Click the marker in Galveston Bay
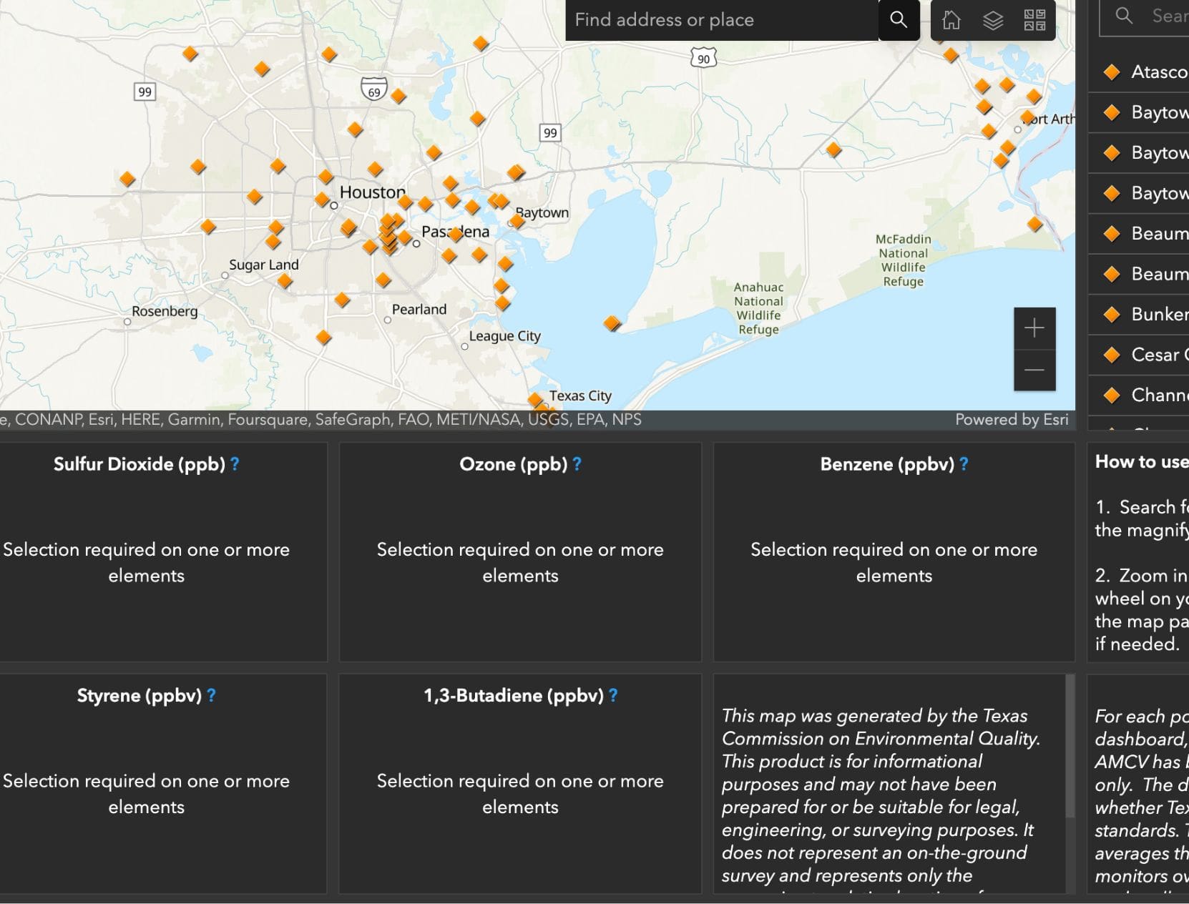Image resolution: width=1189 pixels, height=904 pixels. click(x=612, y=324)
